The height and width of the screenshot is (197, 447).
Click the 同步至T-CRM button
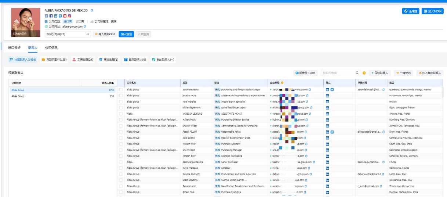305,73
